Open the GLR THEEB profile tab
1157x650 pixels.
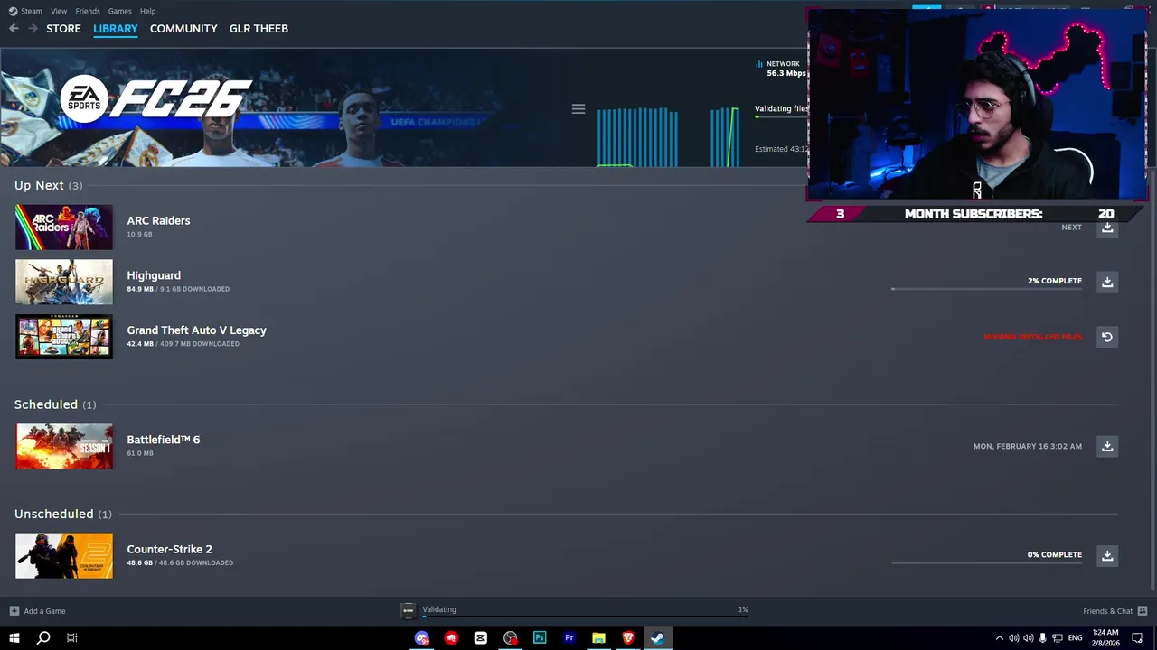(x=259, y=29)
